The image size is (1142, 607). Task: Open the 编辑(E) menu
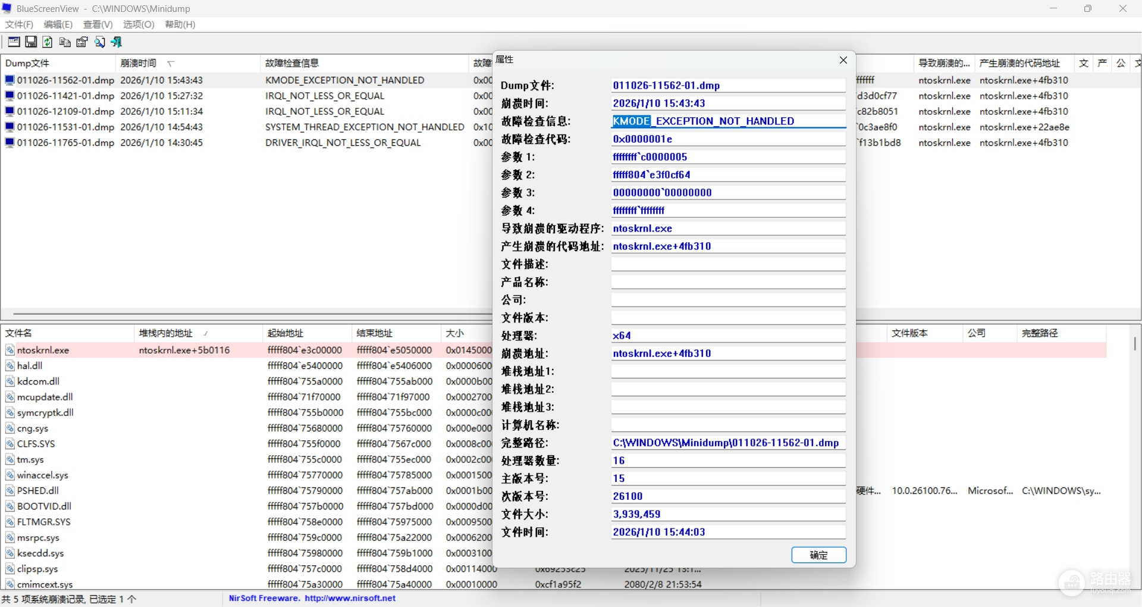tap(58, 24)
